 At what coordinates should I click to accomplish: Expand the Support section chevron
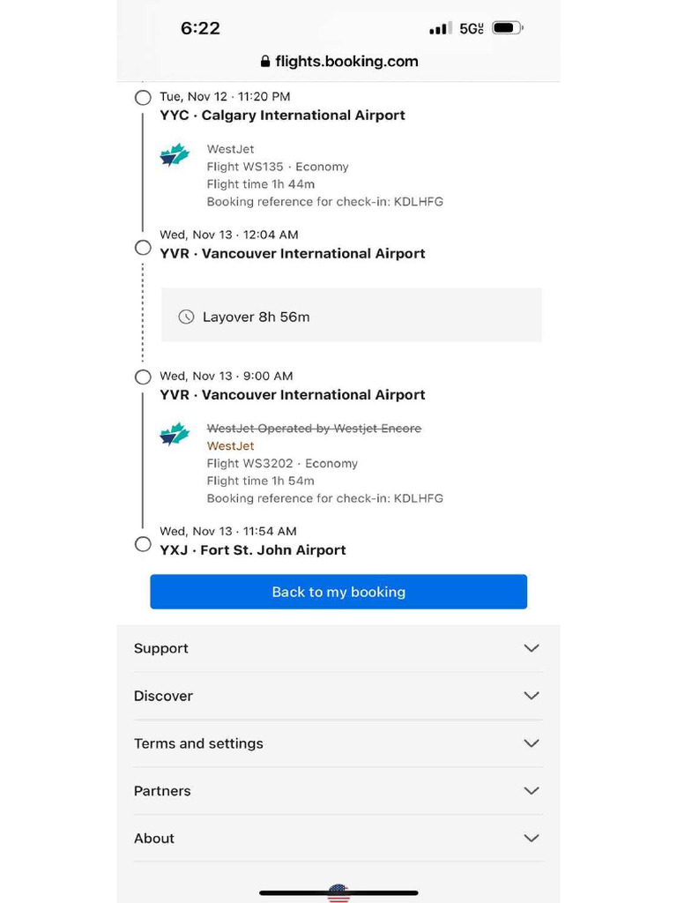click(532, 648)
